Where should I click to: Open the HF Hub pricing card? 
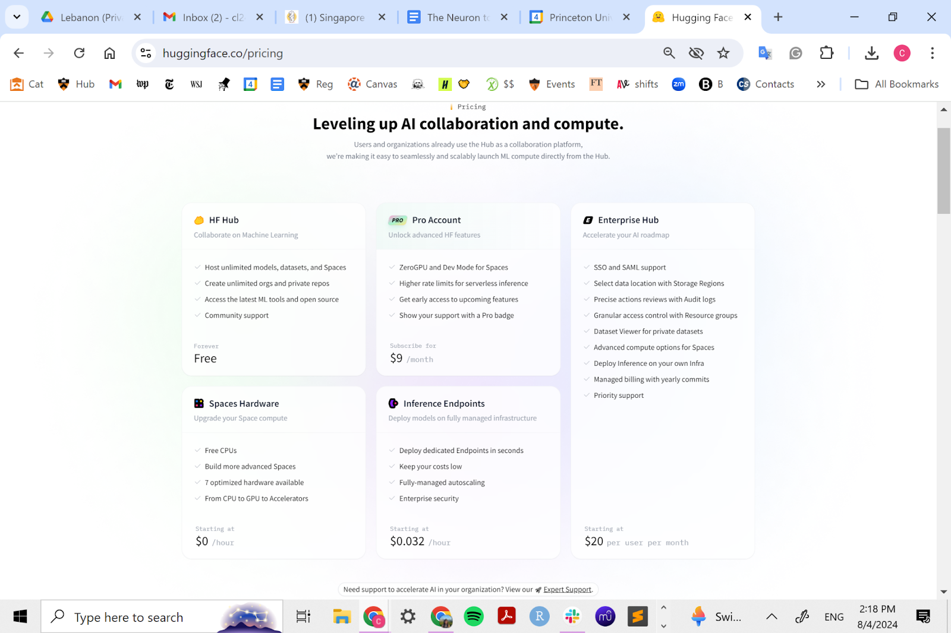[x=274, y=289]
